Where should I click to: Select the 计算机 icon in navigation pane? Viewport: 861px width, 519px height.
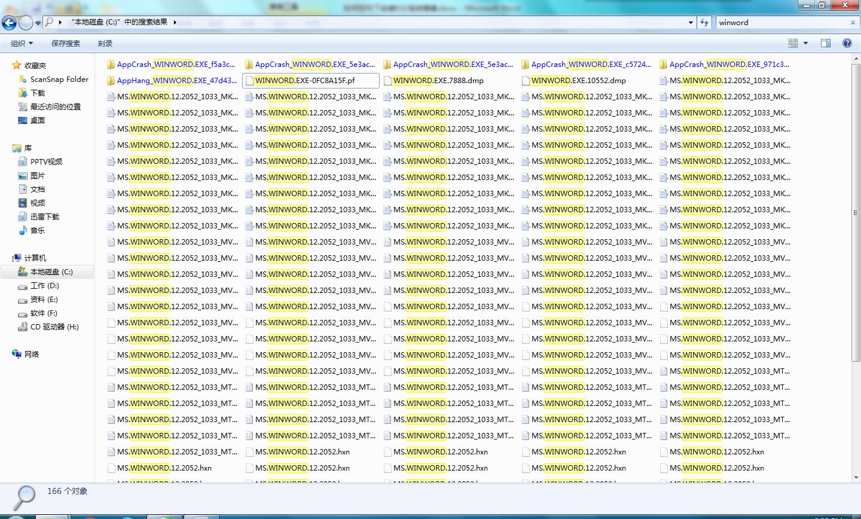tap(17, 258)
